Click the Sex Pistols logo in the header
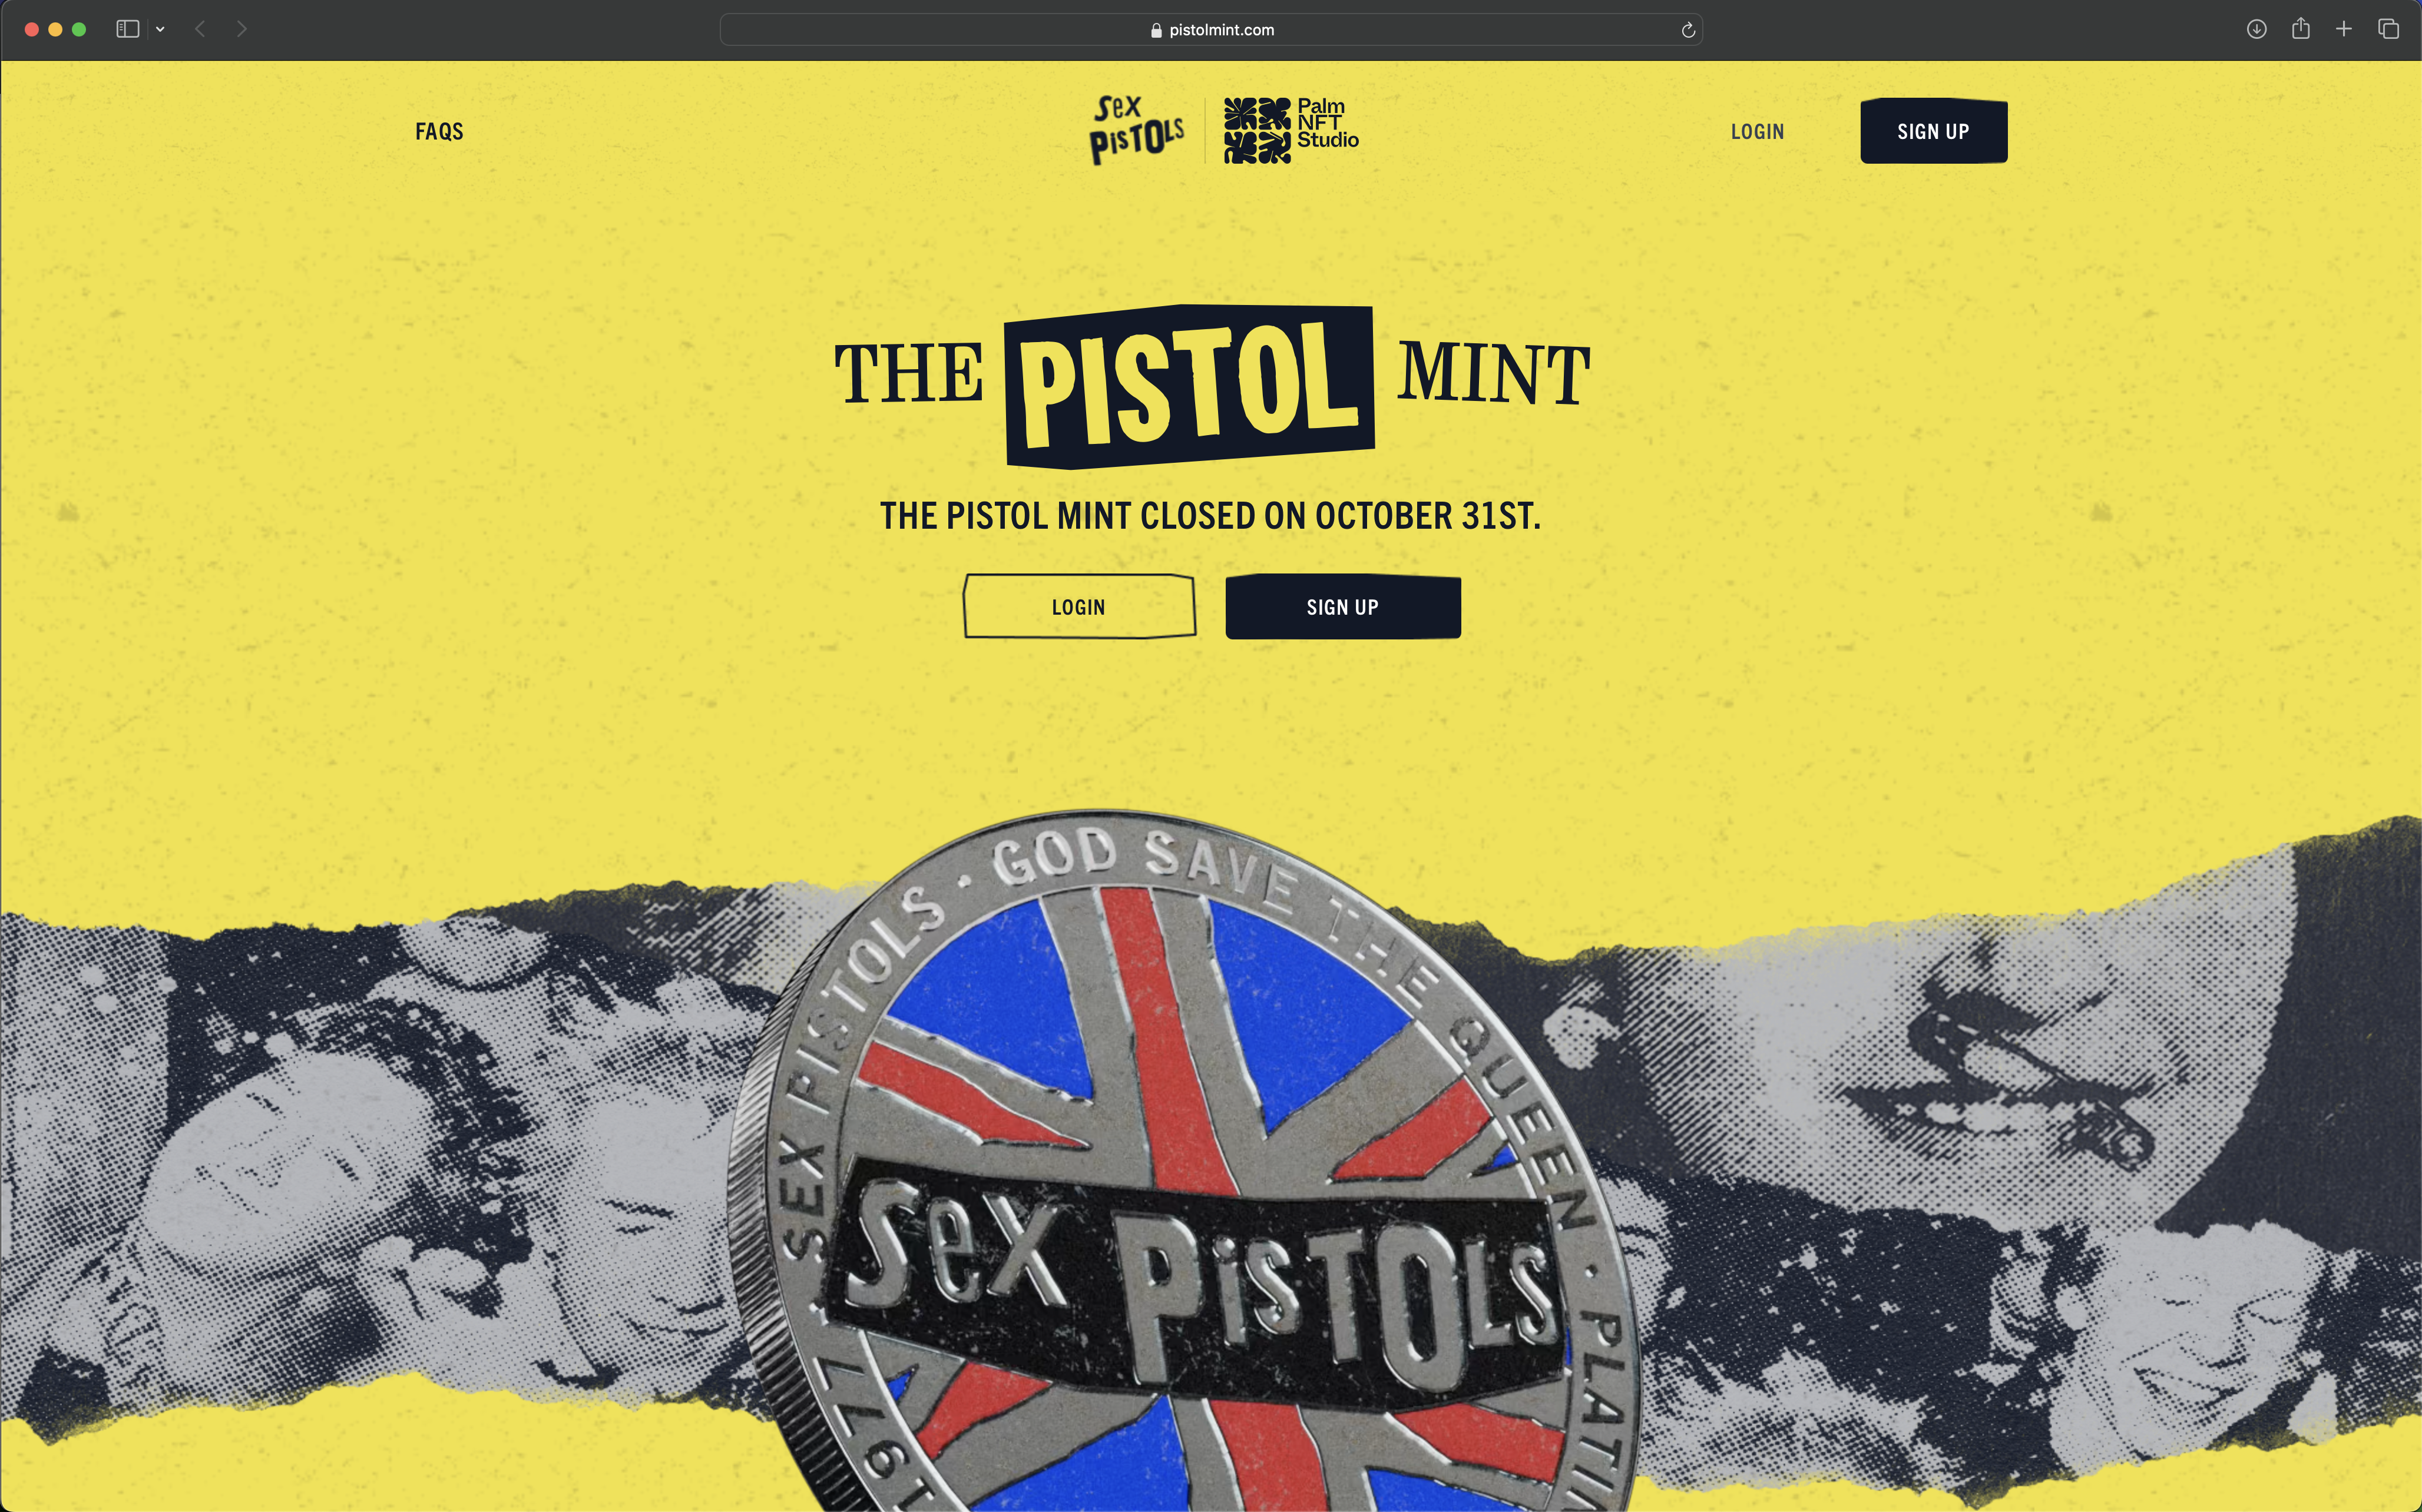Screen dimensions: 2422x1512 [1136, 130]
